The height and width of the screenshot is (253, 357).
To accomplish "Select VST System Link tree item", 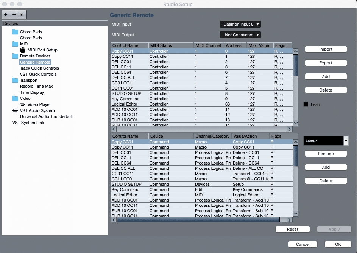I will coord(28,123).
